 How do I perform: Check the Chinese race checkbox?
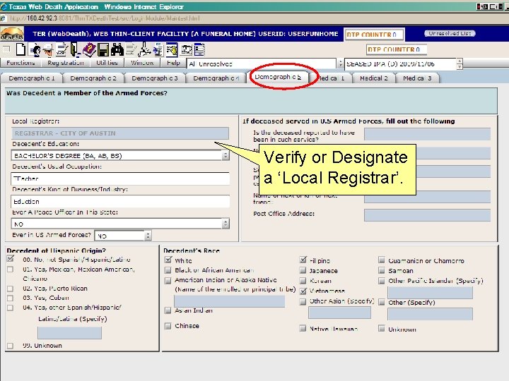168,325
